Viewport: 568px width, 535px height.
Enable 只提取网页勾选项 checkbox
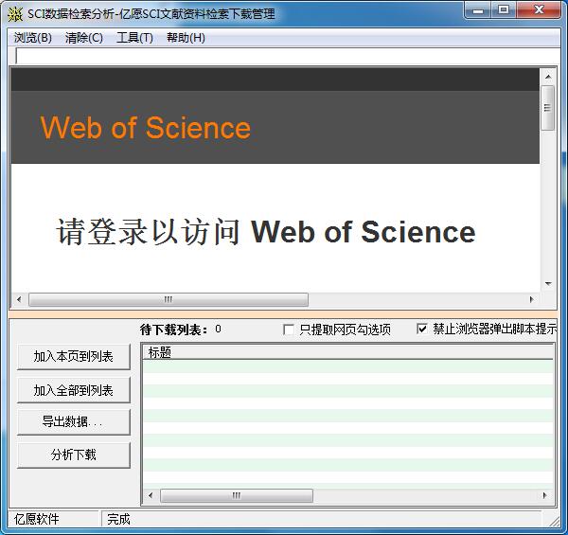(x=289, y=330)
